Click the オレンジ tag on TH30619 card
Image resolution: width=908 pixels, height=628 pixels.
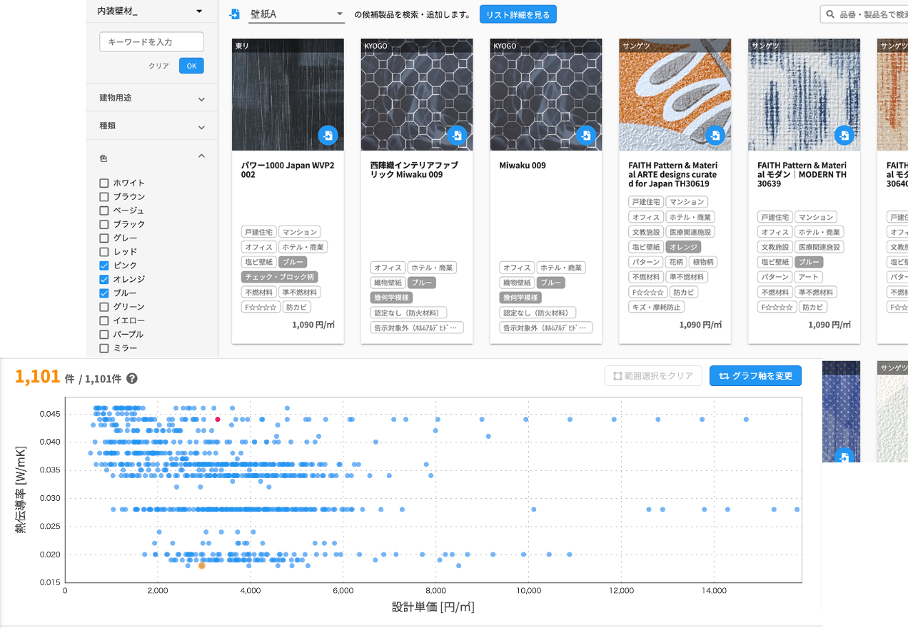682,247
